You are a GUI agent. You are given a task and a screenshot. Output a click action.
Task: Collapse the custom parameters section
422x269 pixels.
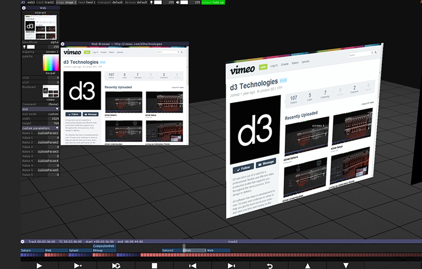tap(40, 128)
